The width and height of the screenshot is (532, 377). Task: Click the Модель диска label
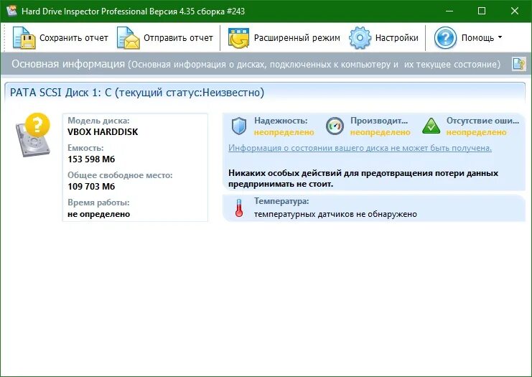pyautogui.click(x=98, y=121)
